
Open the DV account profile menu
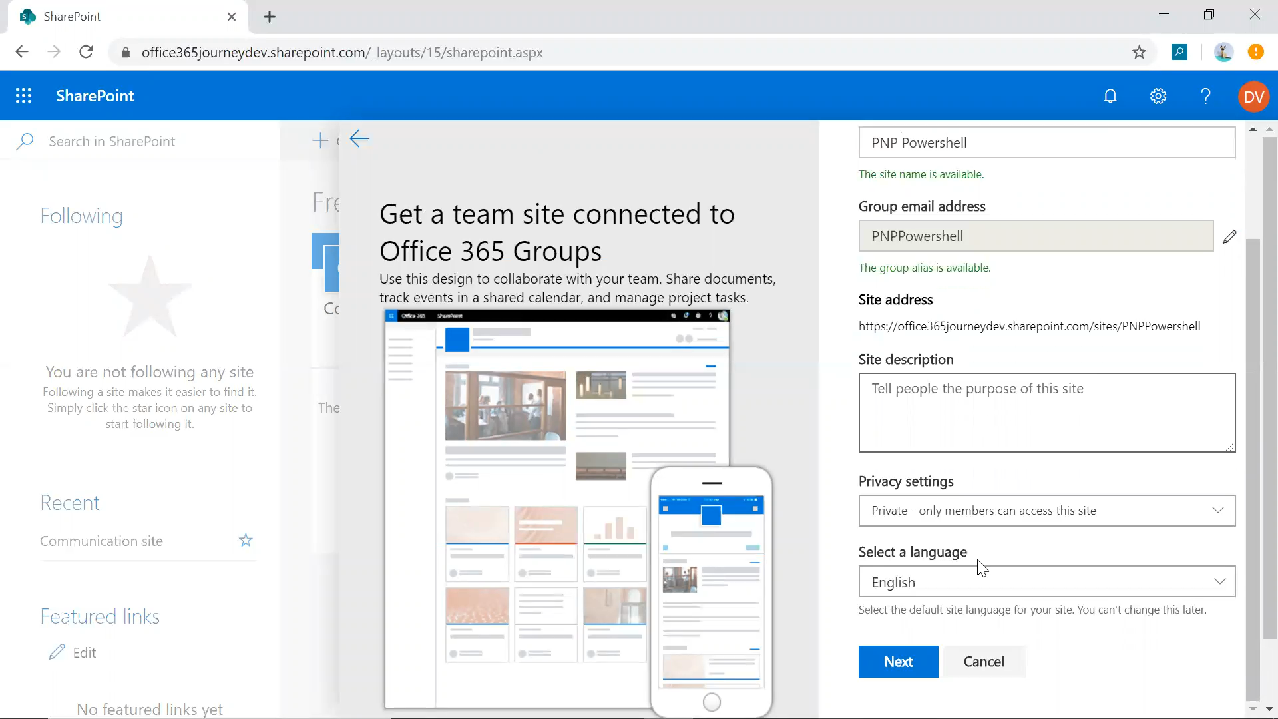1254,97
